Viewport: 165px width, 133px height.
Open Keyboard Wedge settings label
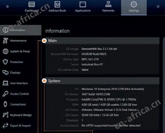tap(21, 115)
